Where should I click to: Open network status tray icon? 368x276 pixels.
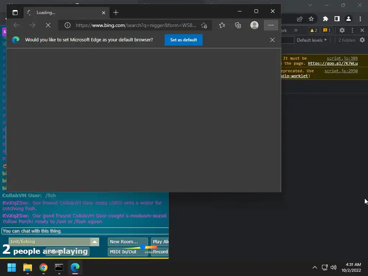[x=325, y=267]
